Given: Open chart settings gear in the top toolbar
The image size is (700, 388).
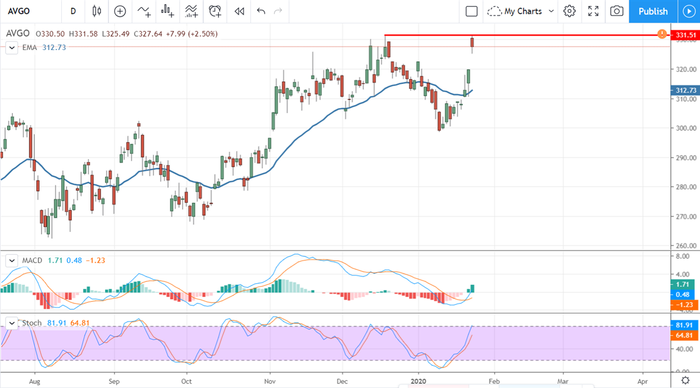Looking at the screenshot, I should tap(569, 11).
